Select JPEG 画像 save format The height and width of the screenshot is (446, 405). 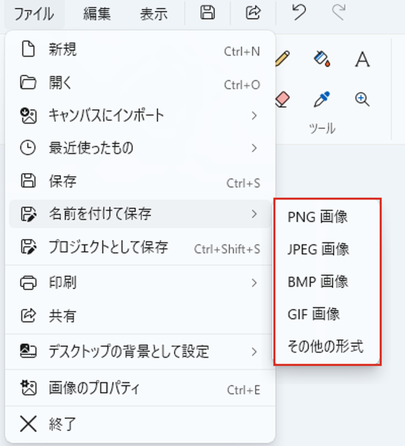click(x=327, y=249)
